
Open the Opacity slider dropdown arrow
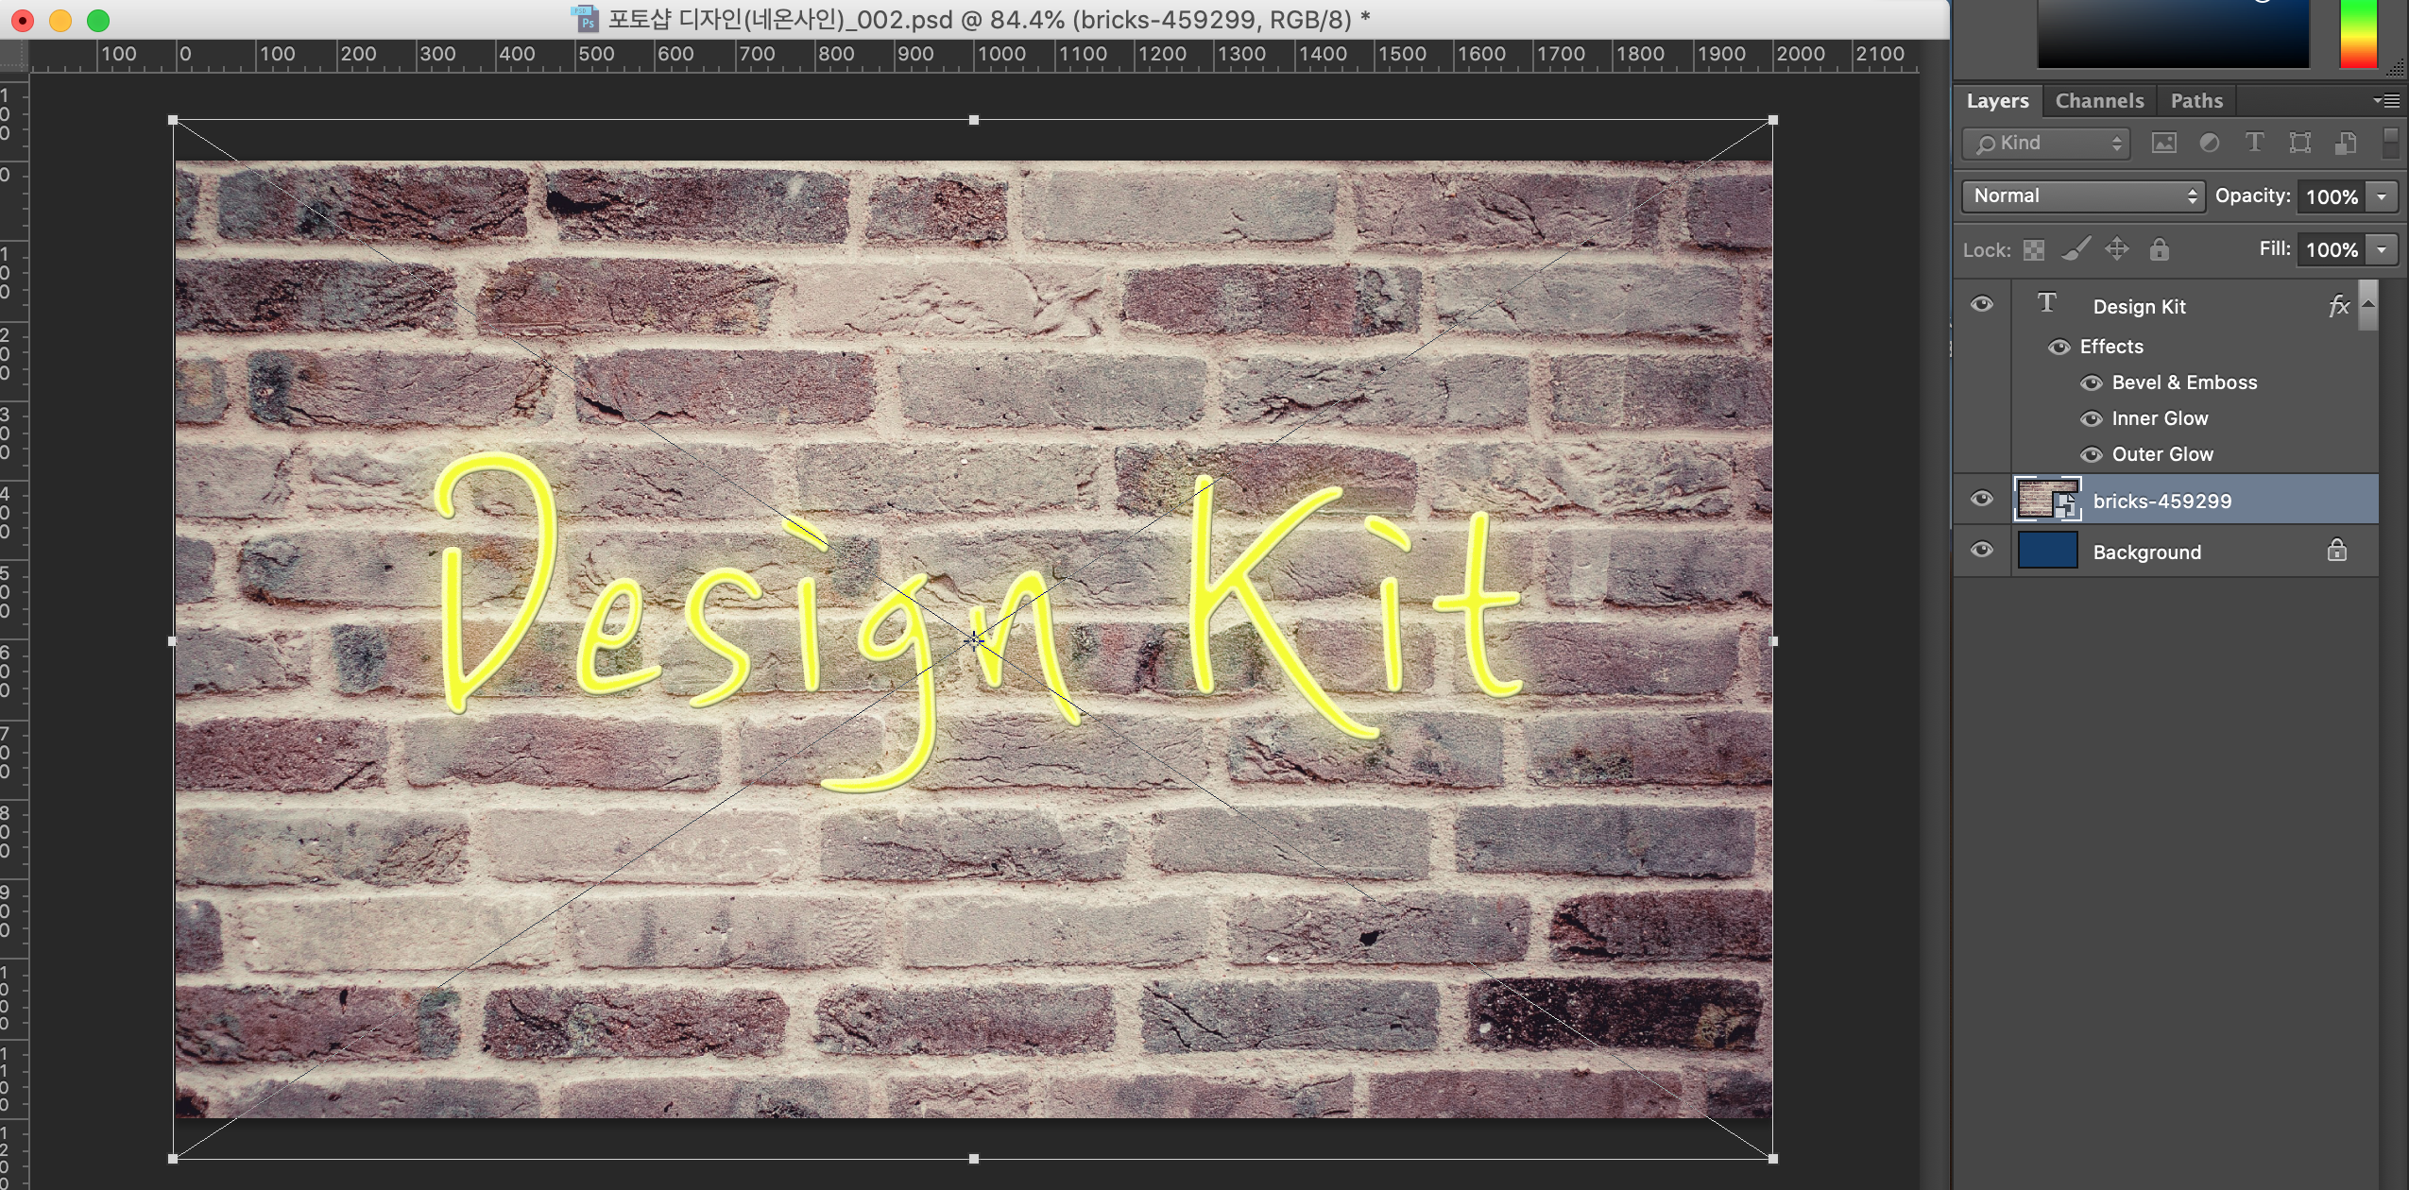pyautogui.click(x=2382, y=196)
